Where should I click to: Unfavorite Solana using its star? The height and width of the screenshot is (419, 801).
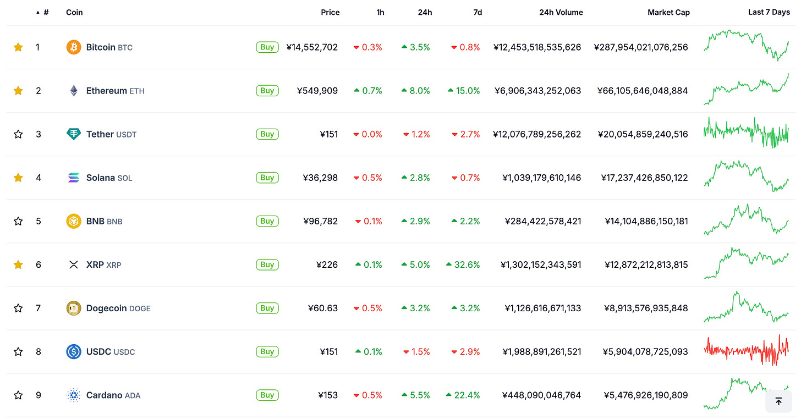coord(18,178)
